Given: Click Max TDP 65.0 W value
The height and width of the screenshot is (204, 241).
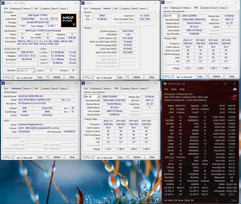Looking at the screenshot, I should [x=54, y=19].
